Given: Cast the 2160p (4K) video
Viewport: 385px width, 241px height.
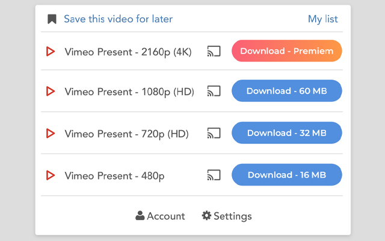Looking at the screenshot, I should tap(214, 52).
